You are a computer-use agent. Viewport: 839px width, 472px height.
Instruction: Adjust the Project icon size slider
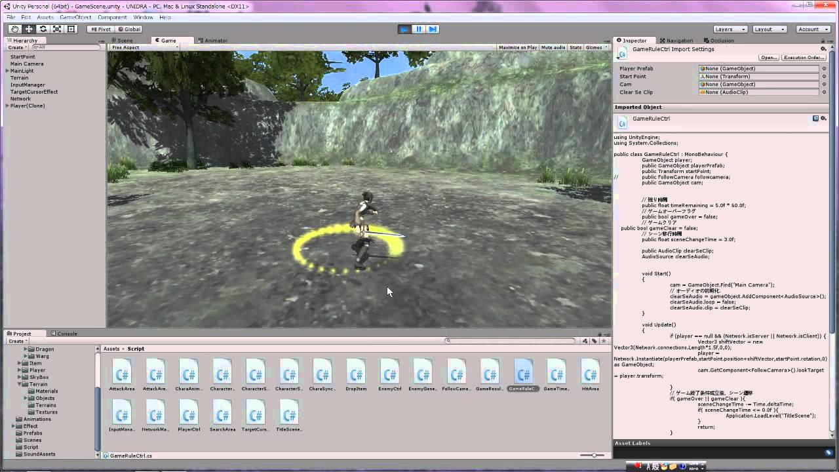[x=593, y=455]
